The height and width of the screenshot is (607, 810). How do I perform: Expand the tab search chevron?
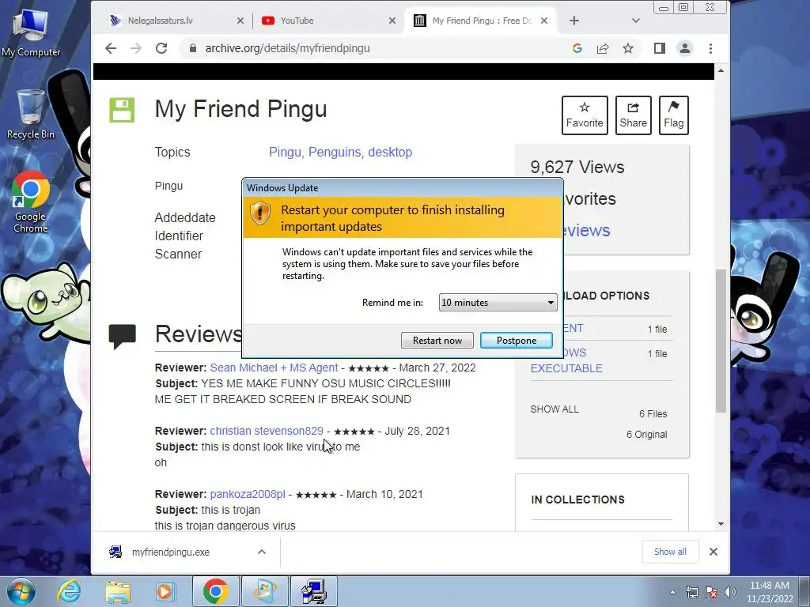pos(635,21)
